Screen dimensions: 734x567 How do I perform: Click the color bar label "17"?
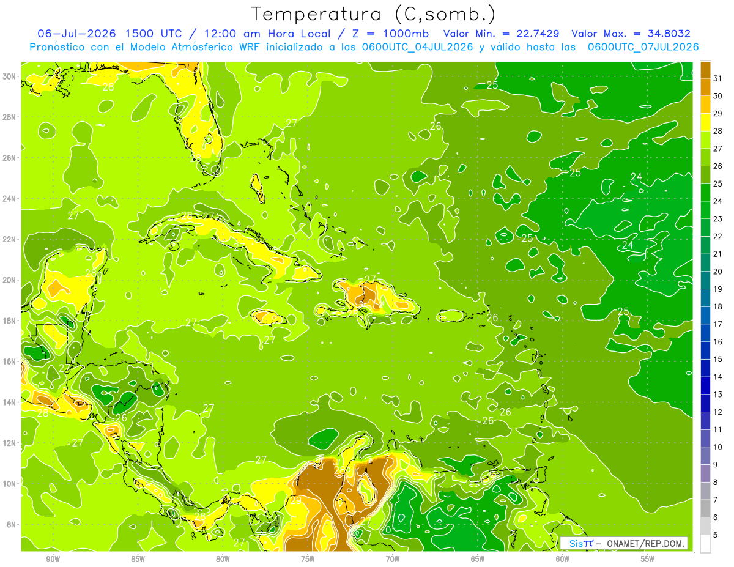click(718, 324)
